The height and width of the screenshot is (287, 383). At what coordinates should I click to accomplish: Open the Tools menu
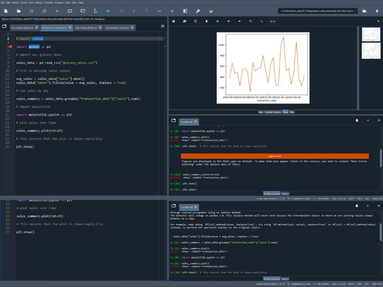click(x=68, y=3)
